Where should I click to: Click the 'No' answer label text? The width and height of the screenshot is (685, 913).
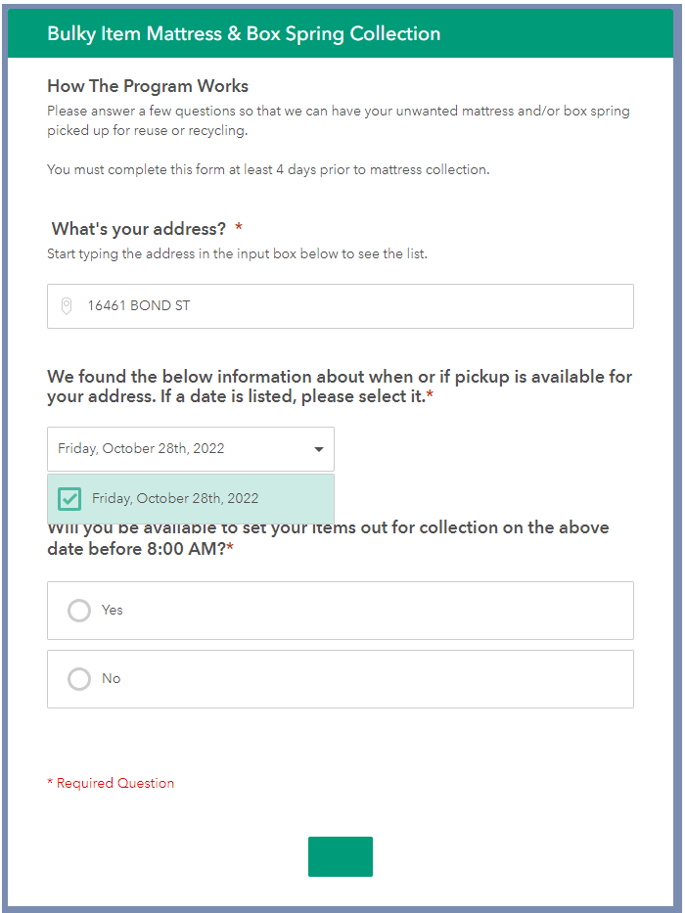tap(112, 679)
